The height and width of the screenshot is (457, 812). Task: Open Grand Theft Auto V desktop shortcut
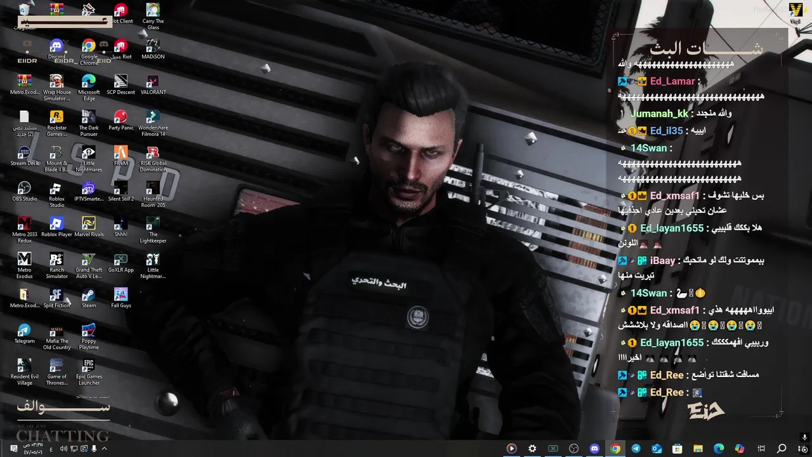pyautogui.click(x=89, y=265)
